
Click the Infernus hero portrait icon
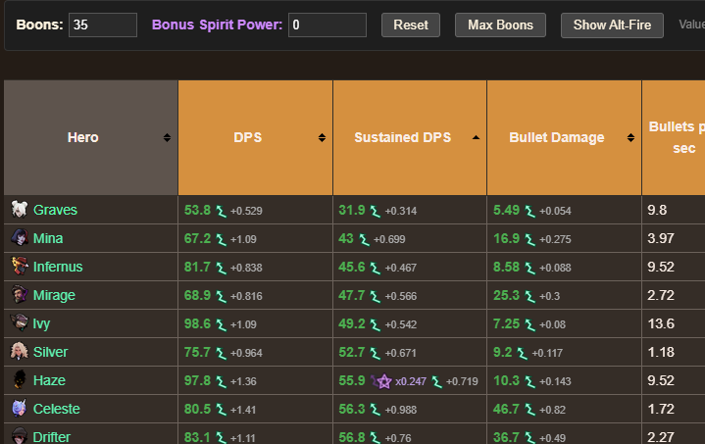point(20,266)
